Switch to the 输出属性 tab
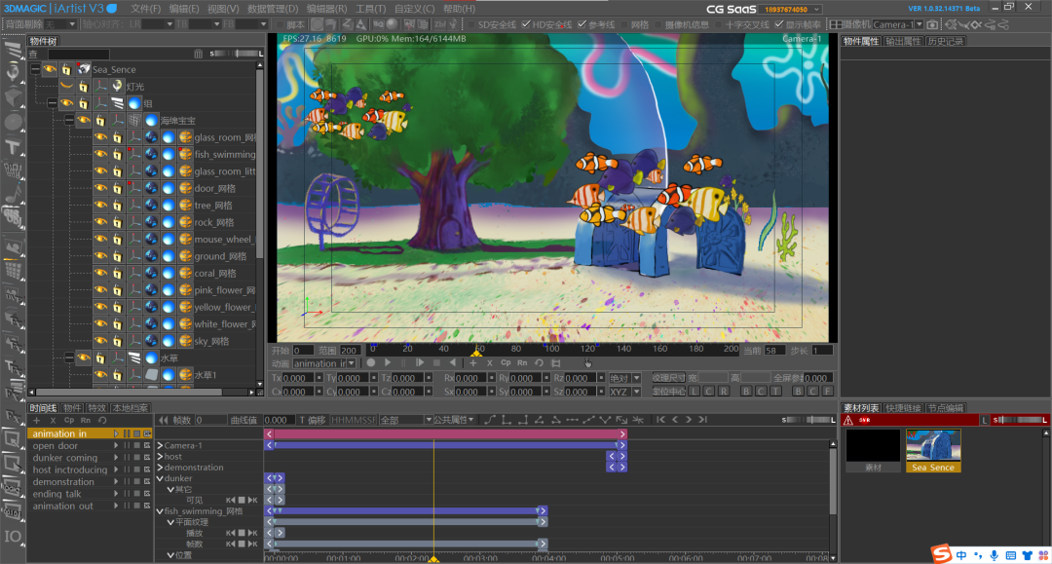This screenshot has height=564, width=1052. 903,42
